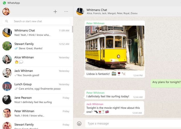Click Peter Whitman's avatar in list

(7, 113)
